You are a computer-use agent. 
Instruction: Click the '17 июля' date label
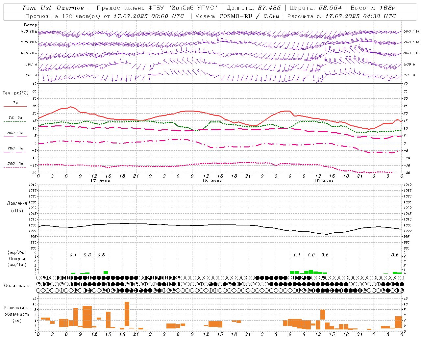(x=100, y=181)
